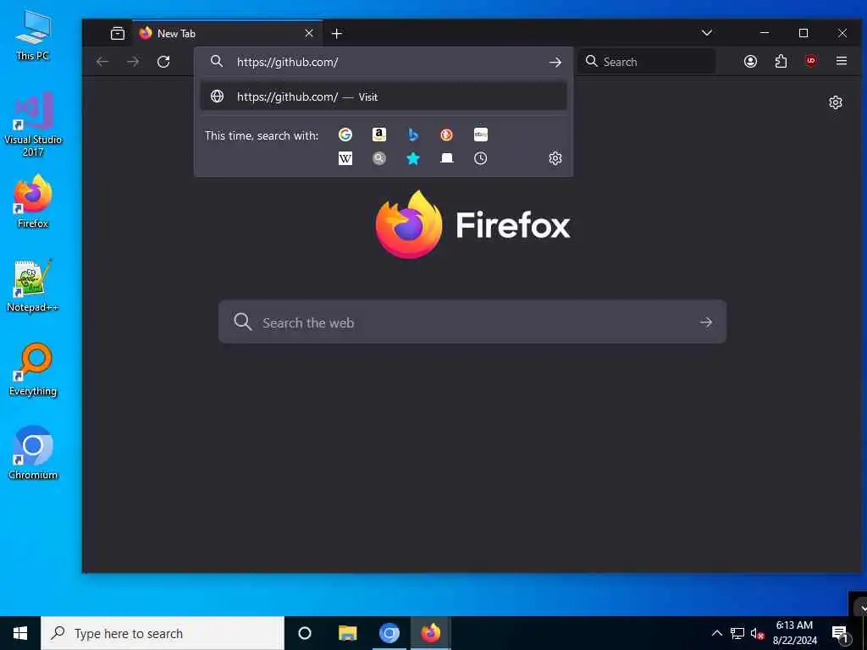Open the notification center icon
The width and height of the screenshot is (867, 650).
point(840,633)
